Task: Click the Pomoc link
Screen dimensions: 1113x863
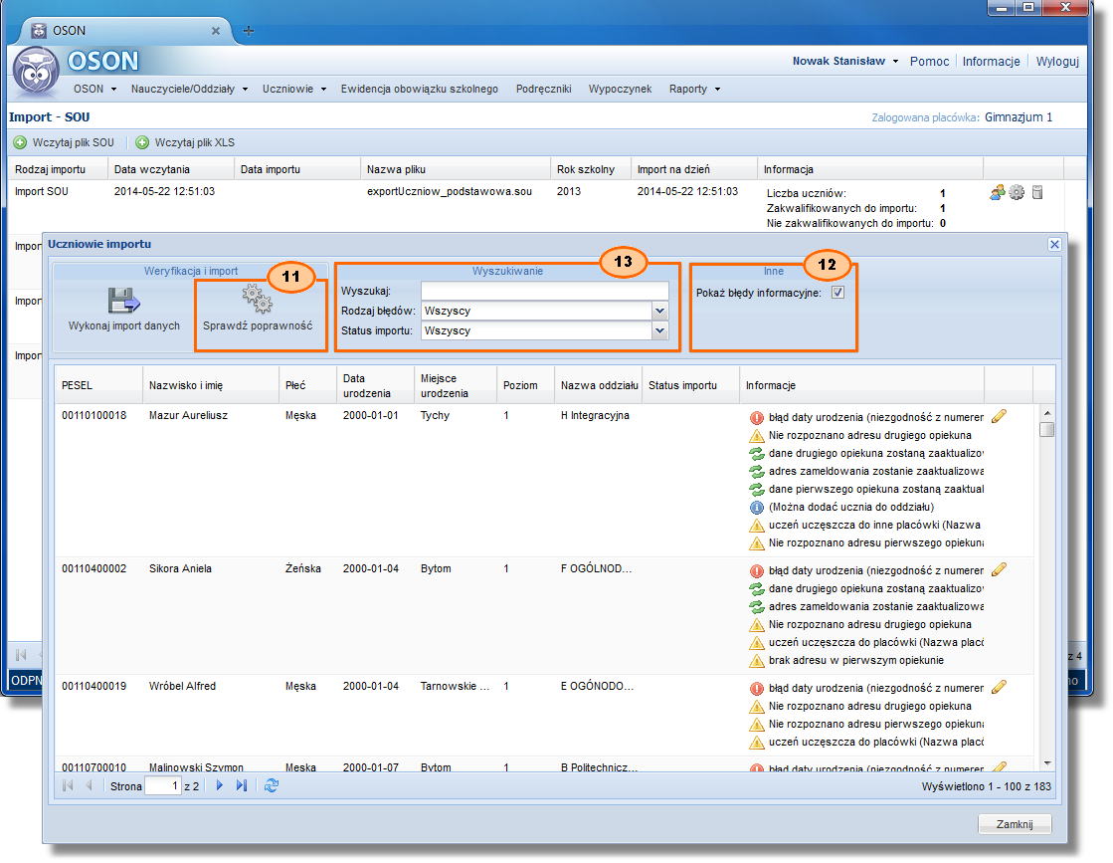Action: coord(929,61)
